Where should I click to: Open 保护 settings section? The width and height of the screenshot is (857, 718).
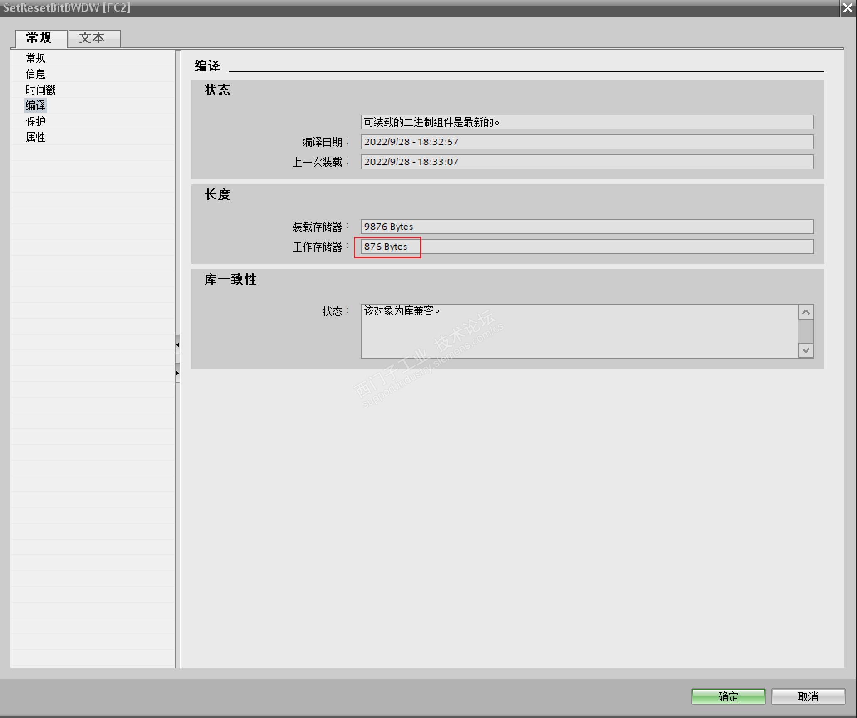[x=36, y=121]
